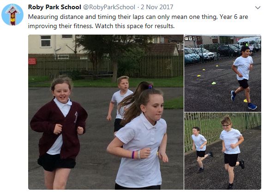Click the white van in the top photo

(249, 43)
